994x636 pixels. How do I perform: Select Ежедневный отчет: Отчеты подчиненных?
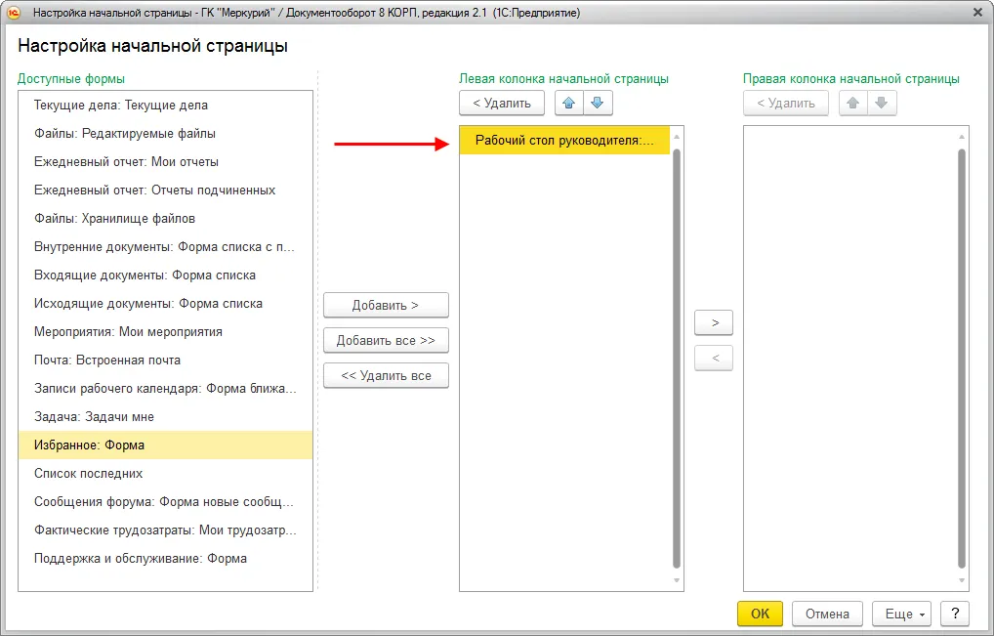(165, 191)
